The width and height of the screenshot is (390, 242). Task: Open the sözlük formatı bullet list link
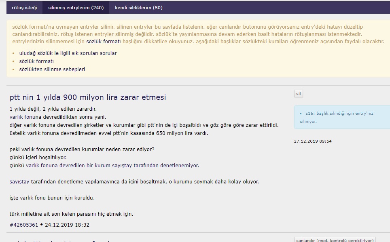click(36, 61)
